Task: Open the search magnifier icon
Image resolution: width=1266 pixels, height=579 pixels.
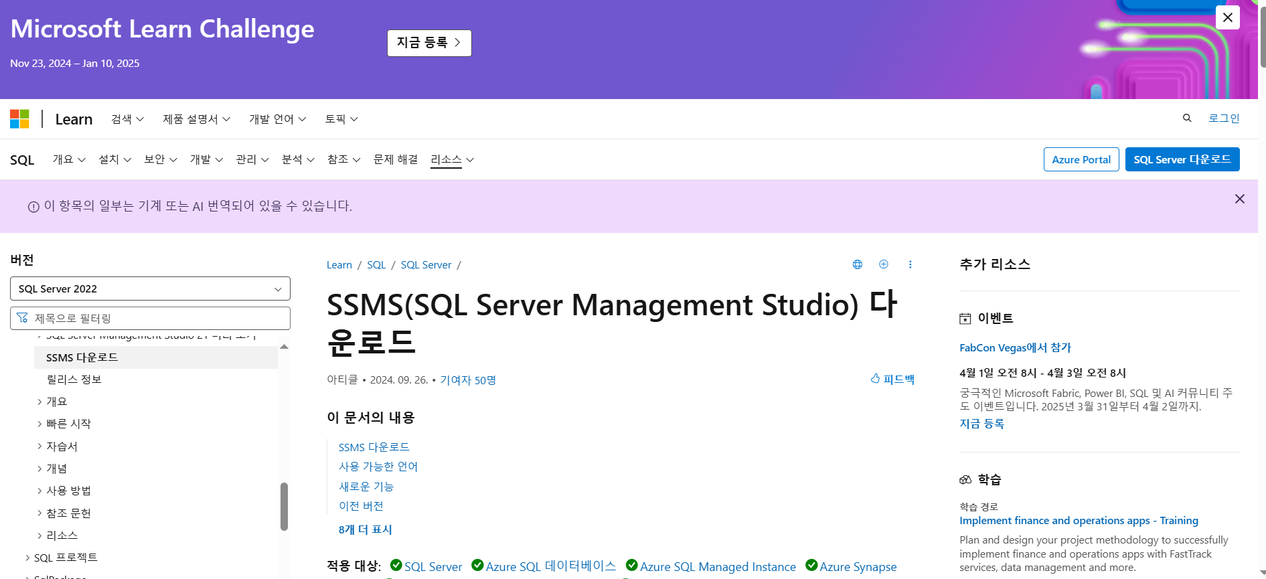Action: pyautogui.click(x=1187, y=118)
